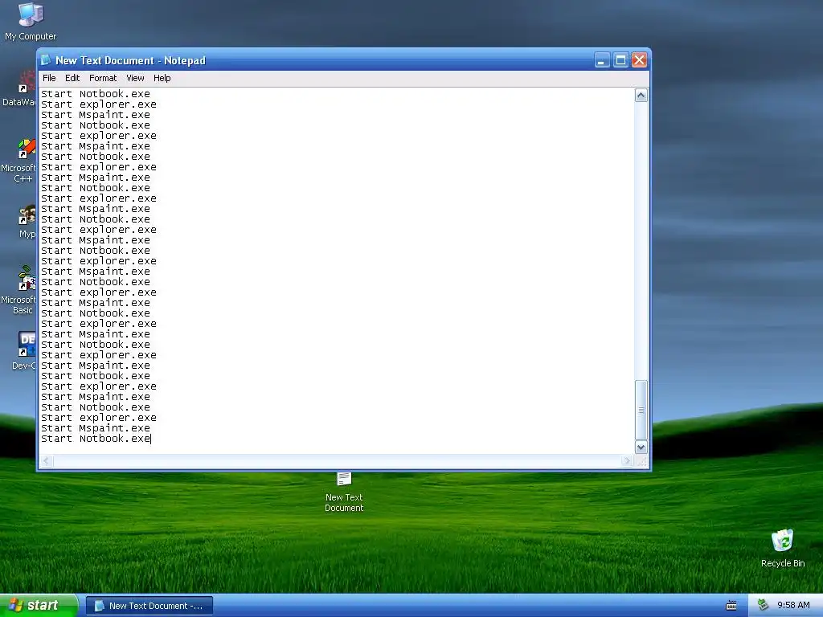Click the horizontal scrollbar left arrow
This screenshot has height=617, width=823.
[x=46, y=460]
